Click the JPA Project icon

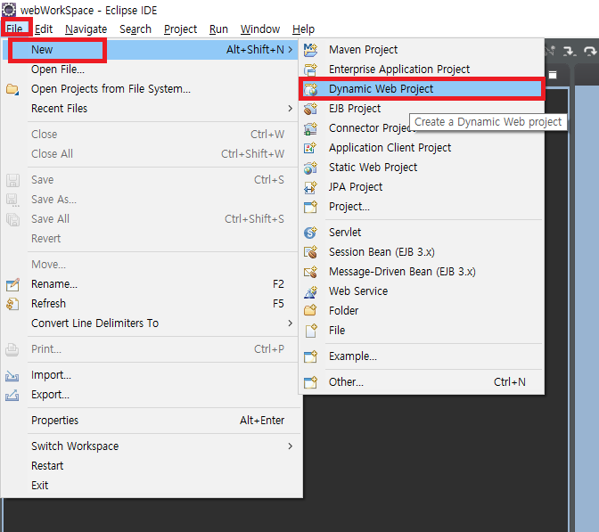(310, 187)
